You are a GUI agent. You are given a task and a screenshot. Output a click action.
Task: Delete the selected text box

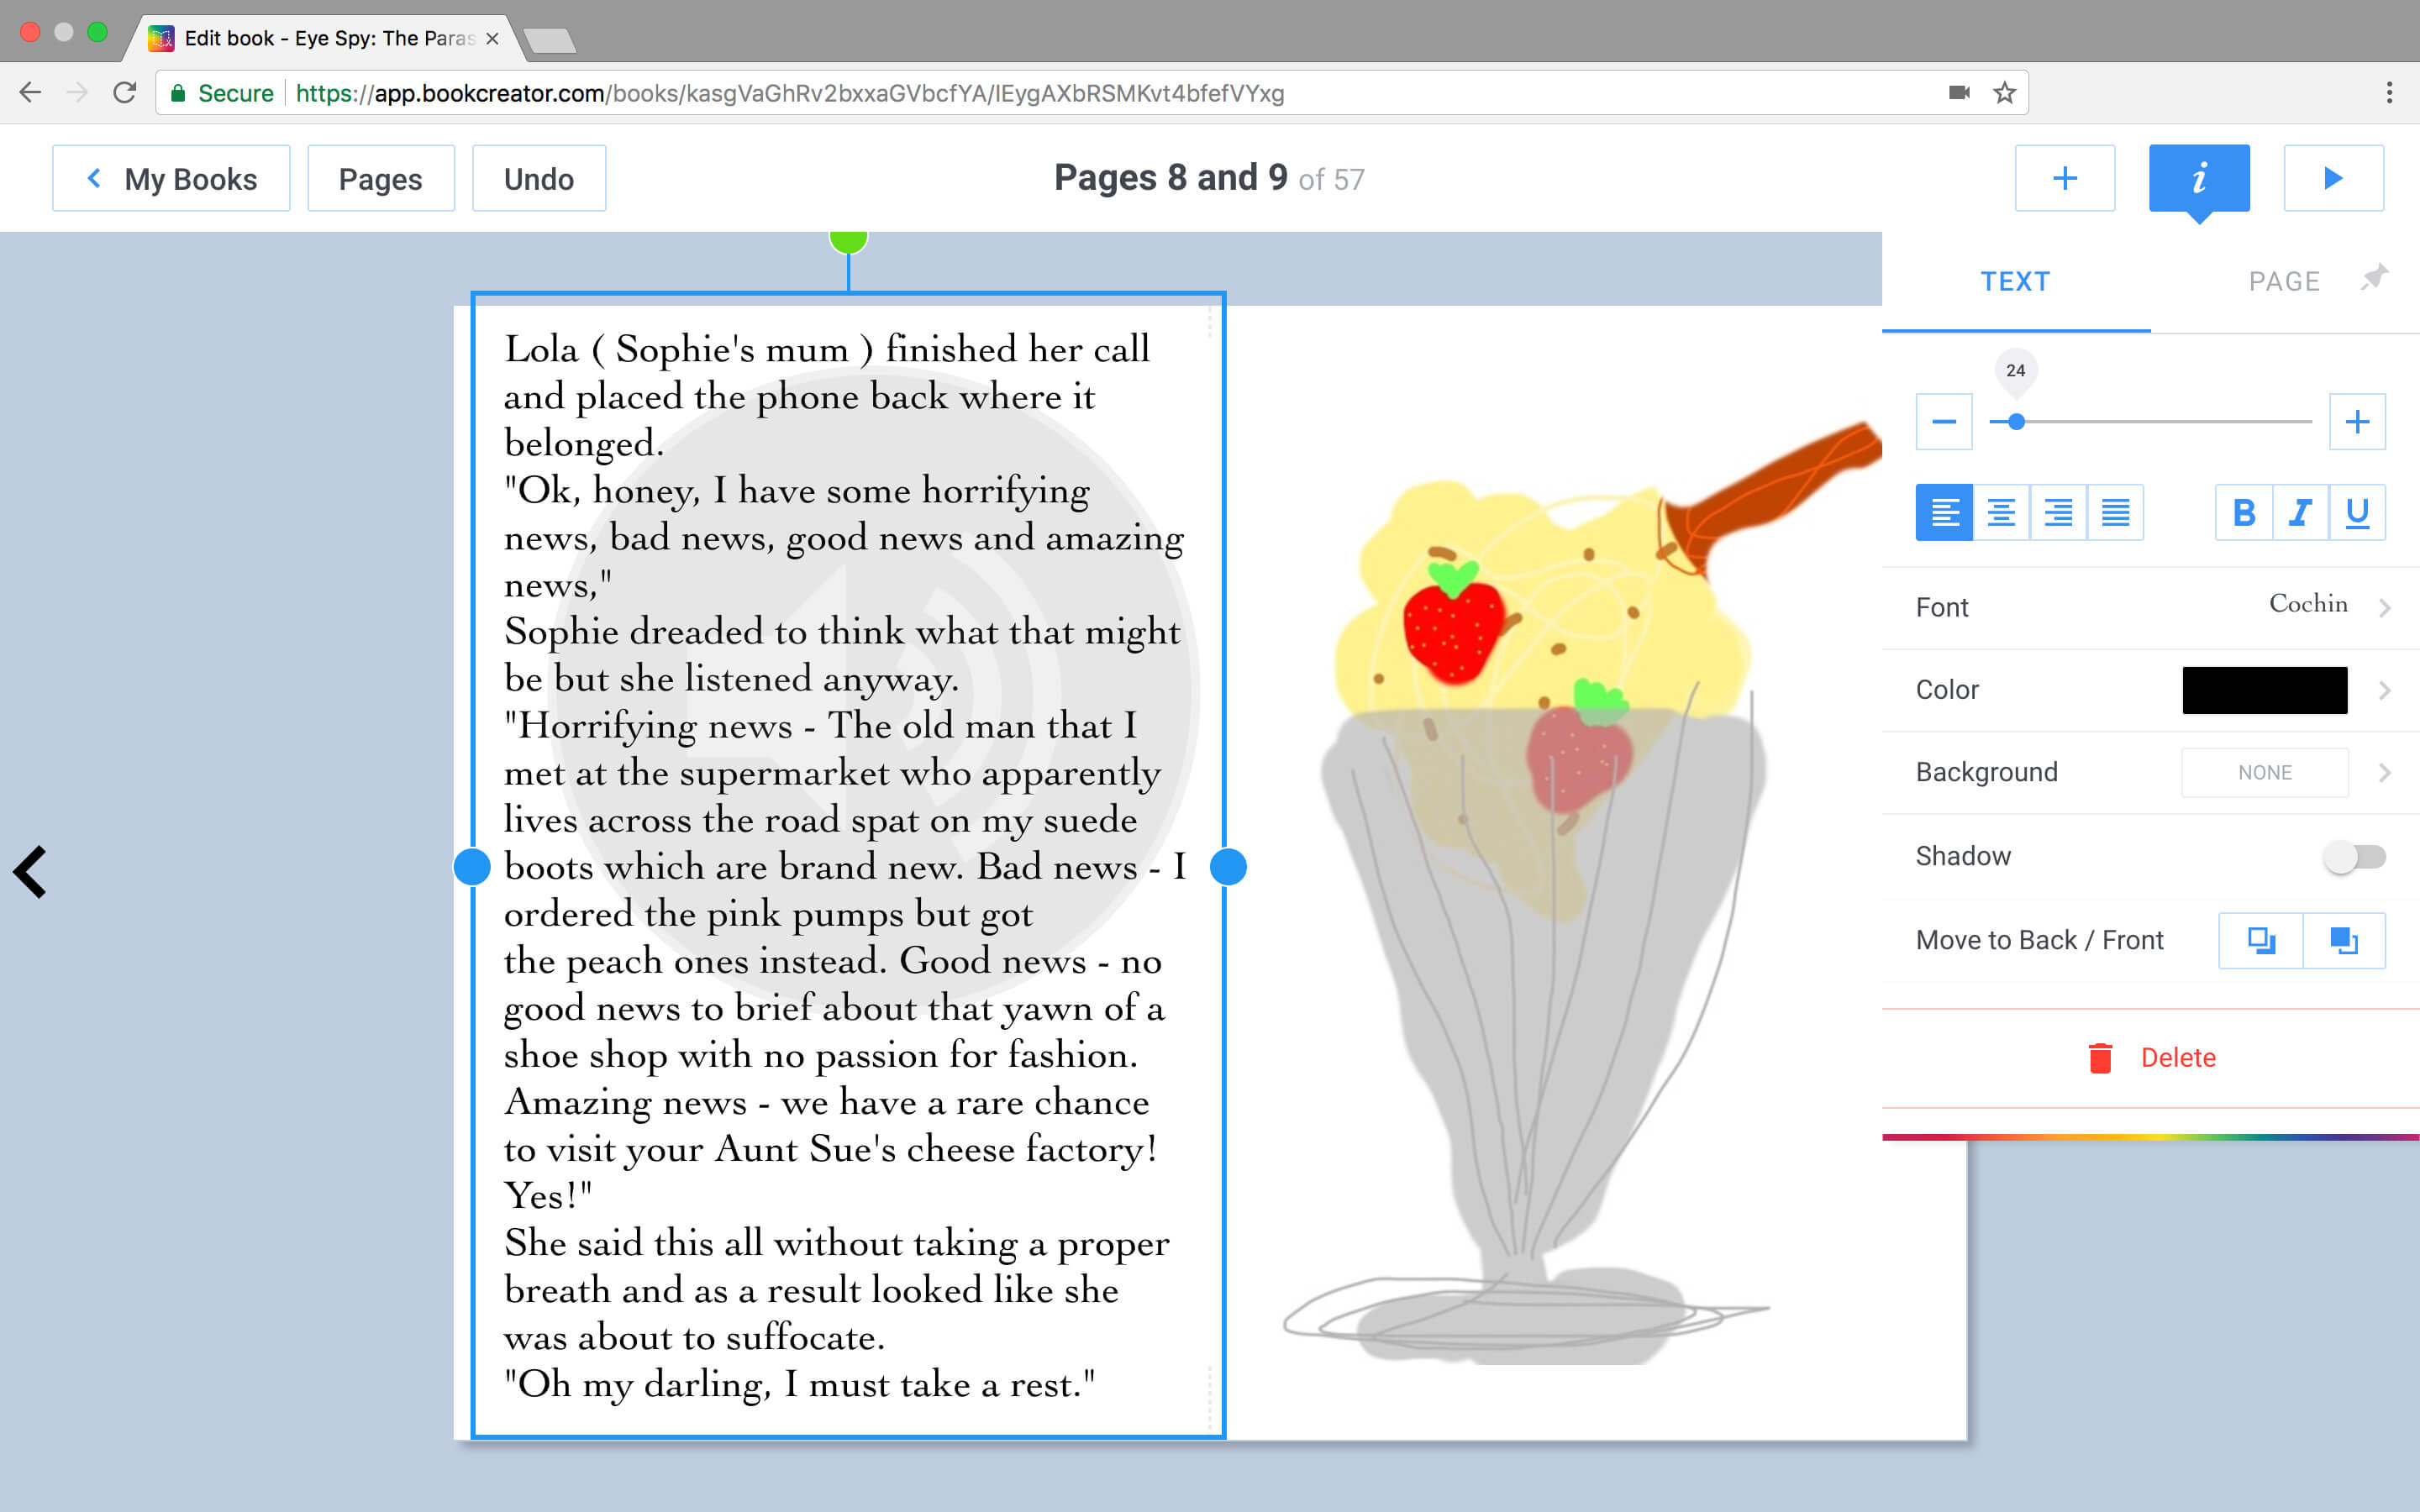(x=2152, y=1057)
